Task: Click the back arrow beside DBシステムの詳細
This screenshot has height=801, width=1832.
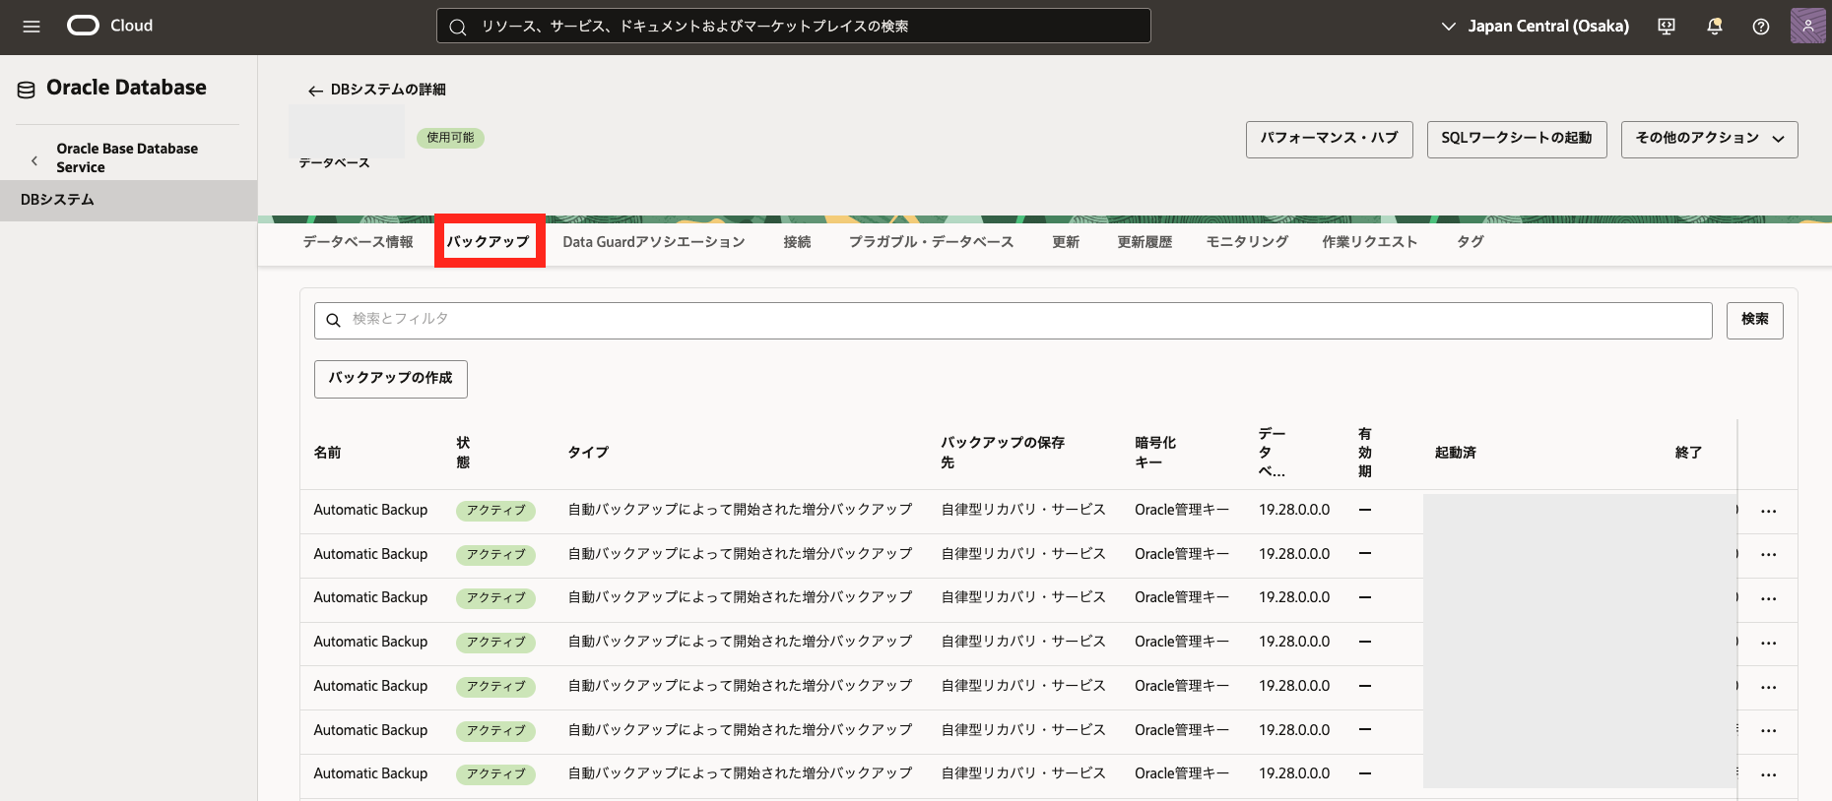Action: click(x=315, y=91)
